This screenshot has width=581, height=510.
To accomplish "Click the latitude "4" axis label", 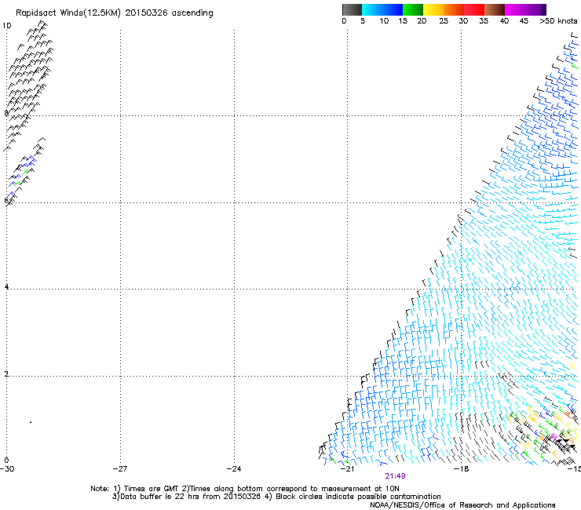I will click(x=6, y=286).
